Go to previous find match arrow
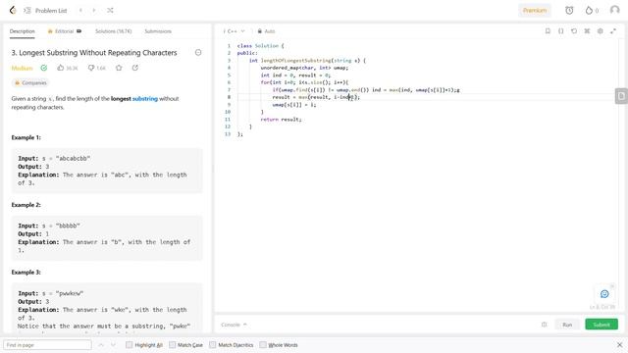Image resolution: width=628 pixels, height=353 pixels. 101,345
